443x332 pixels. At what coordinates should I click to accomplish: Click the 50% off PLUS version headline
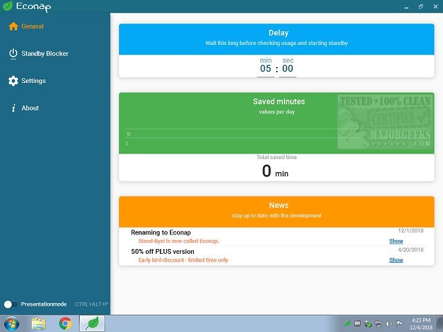pyautogui.click(x=163, y=252)
